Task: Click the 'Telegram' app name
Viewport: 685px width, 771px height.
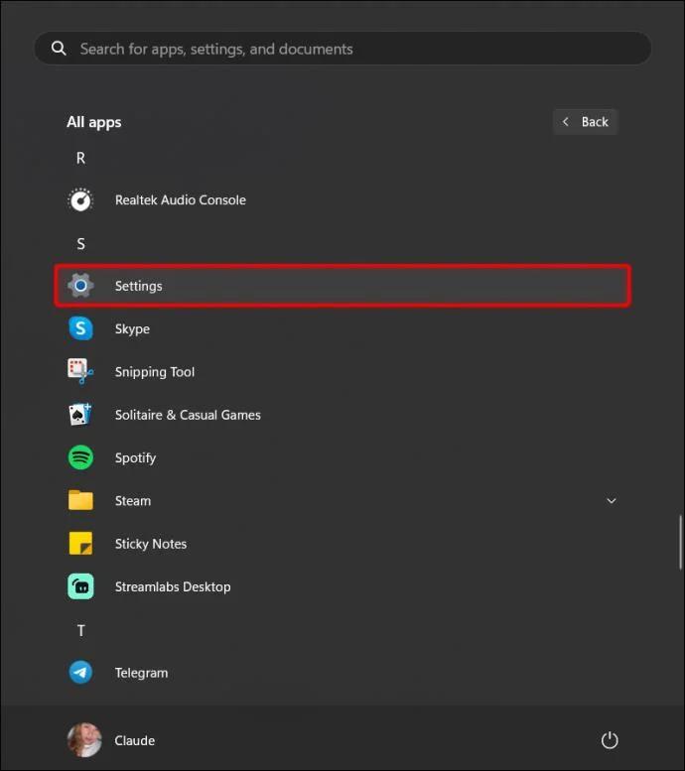Action: coord(141,673)
